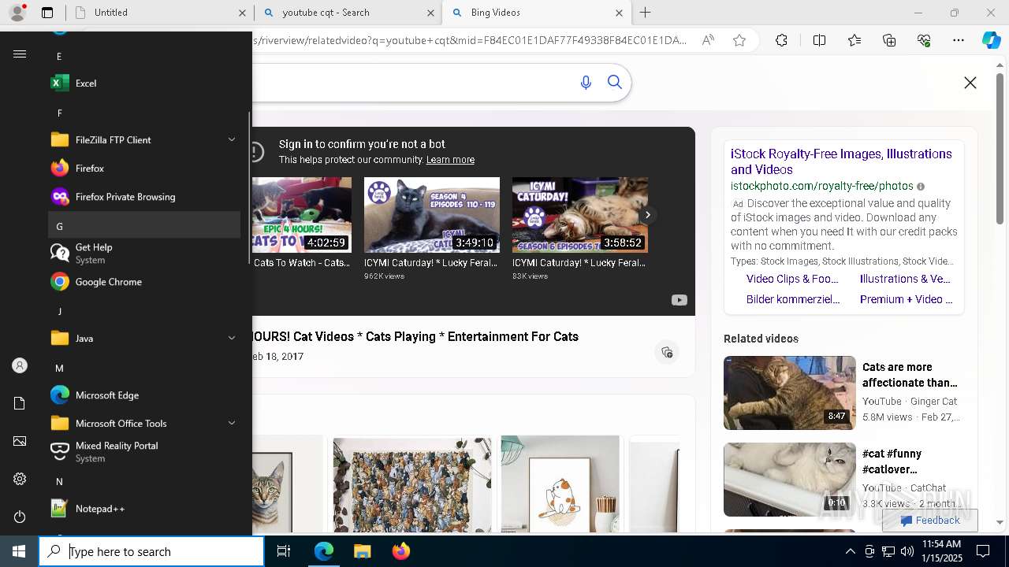1009x567 pixels.
Task: Select the Bing Videos tab
Action: tap(536, 13)
